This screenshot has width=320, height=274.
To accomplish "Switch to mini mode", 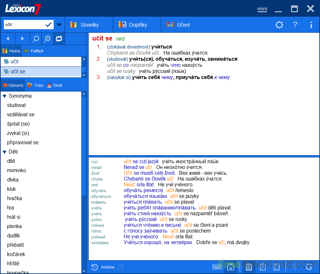I will (262, 9).
